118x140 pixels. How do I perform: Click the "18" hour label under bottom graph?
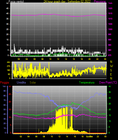(x=82, y=136)
